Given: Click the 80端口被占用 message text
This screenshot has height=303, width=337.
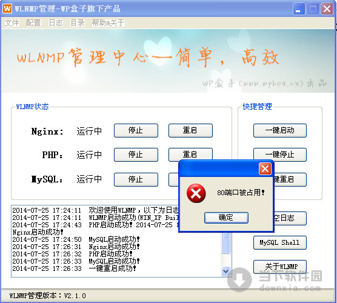Looking at the screenshot, I should [241, 193].
